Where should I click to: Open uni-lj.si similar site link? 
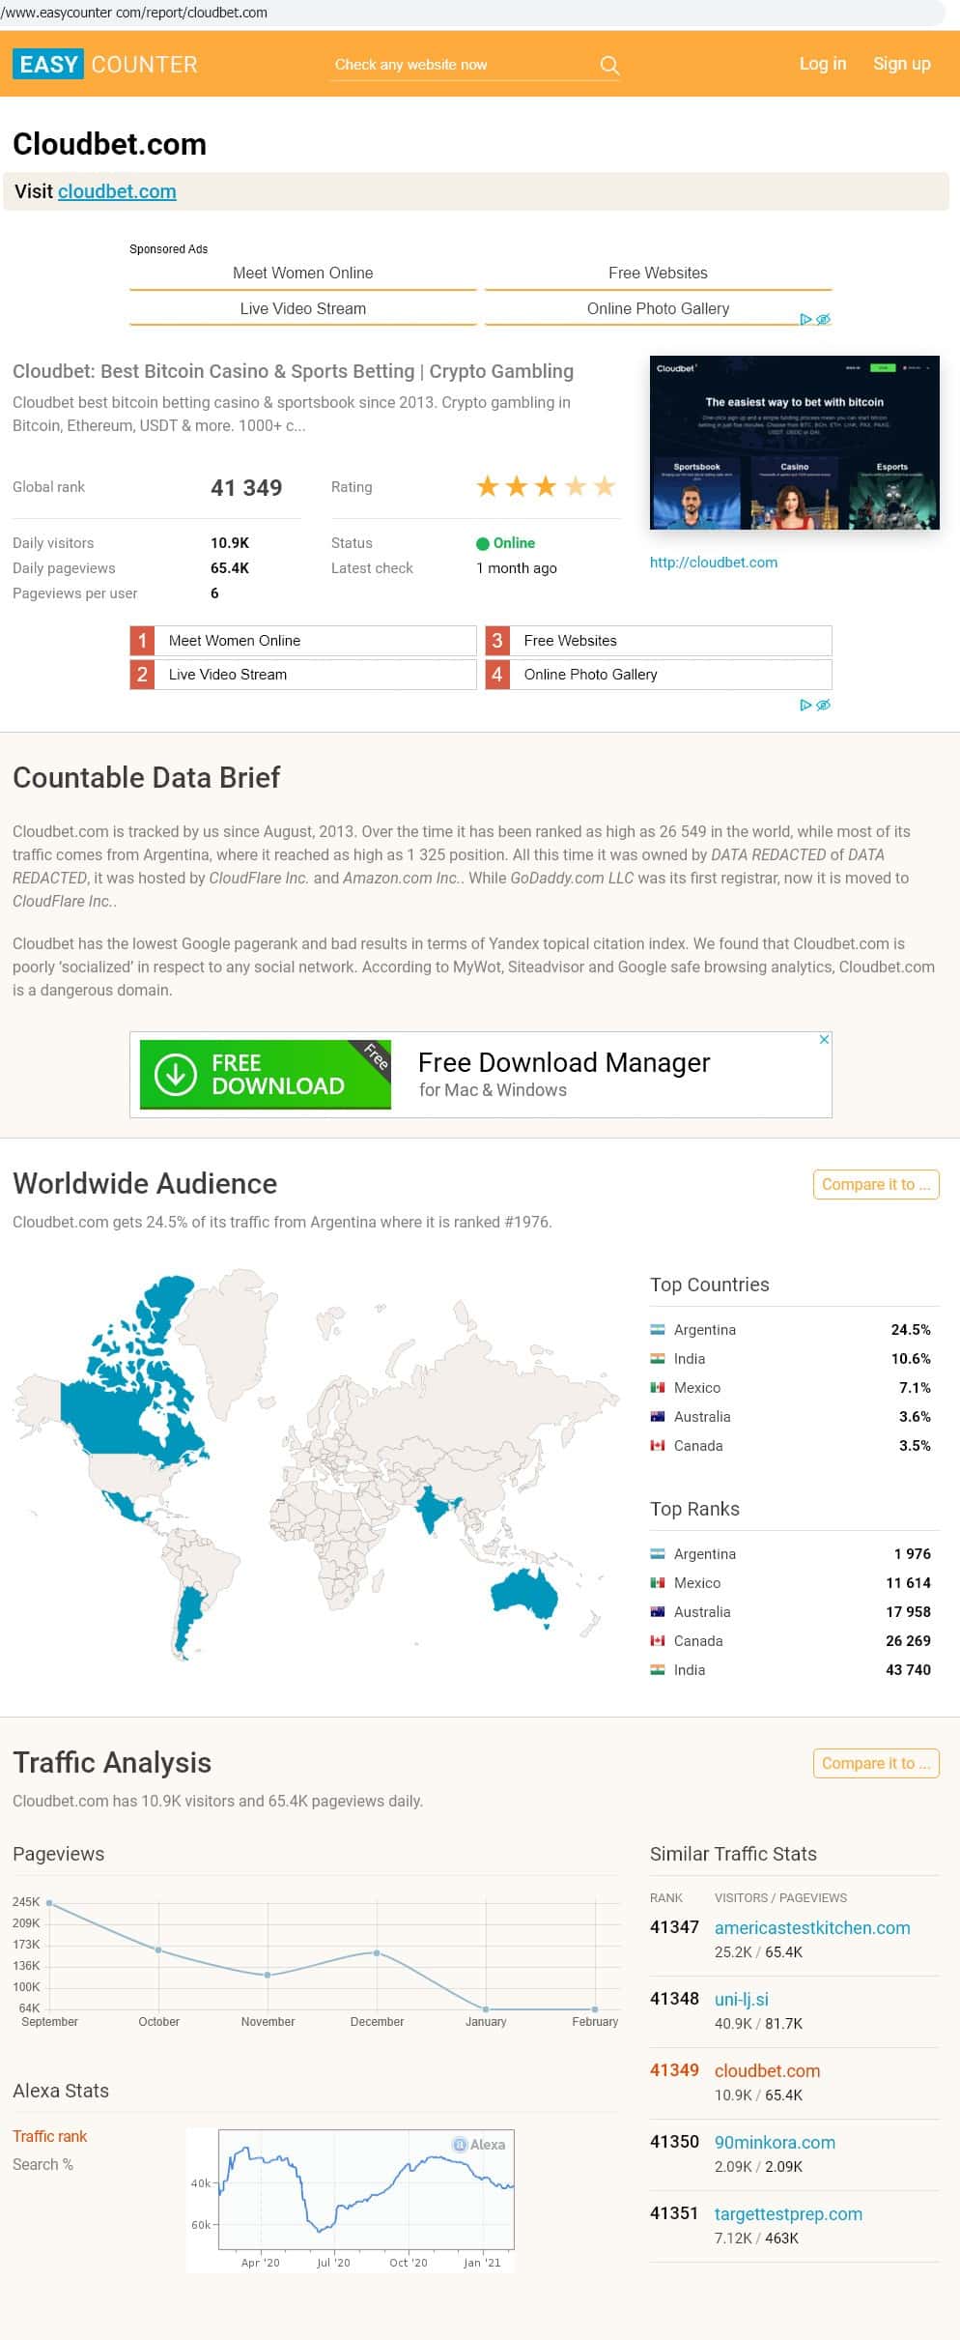click(742, 1999)
